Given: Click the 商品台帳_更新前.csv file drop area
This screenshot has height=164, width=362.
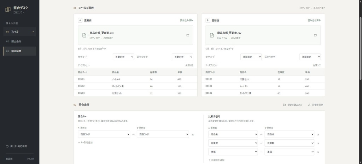Looking at the screenshot, I should click(135, 35).
